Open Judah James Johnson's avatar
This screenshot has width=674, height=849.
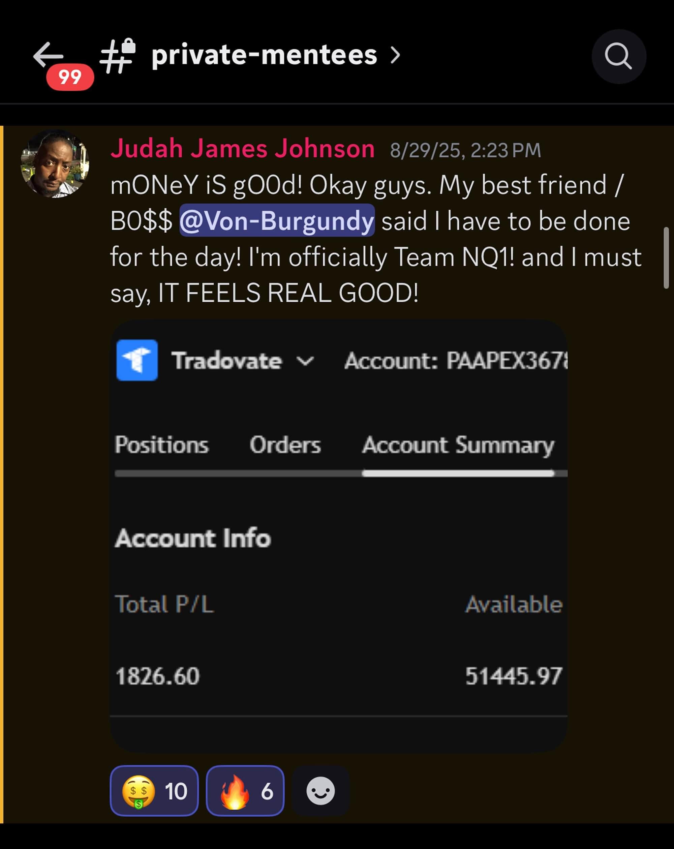click(55, 163)
